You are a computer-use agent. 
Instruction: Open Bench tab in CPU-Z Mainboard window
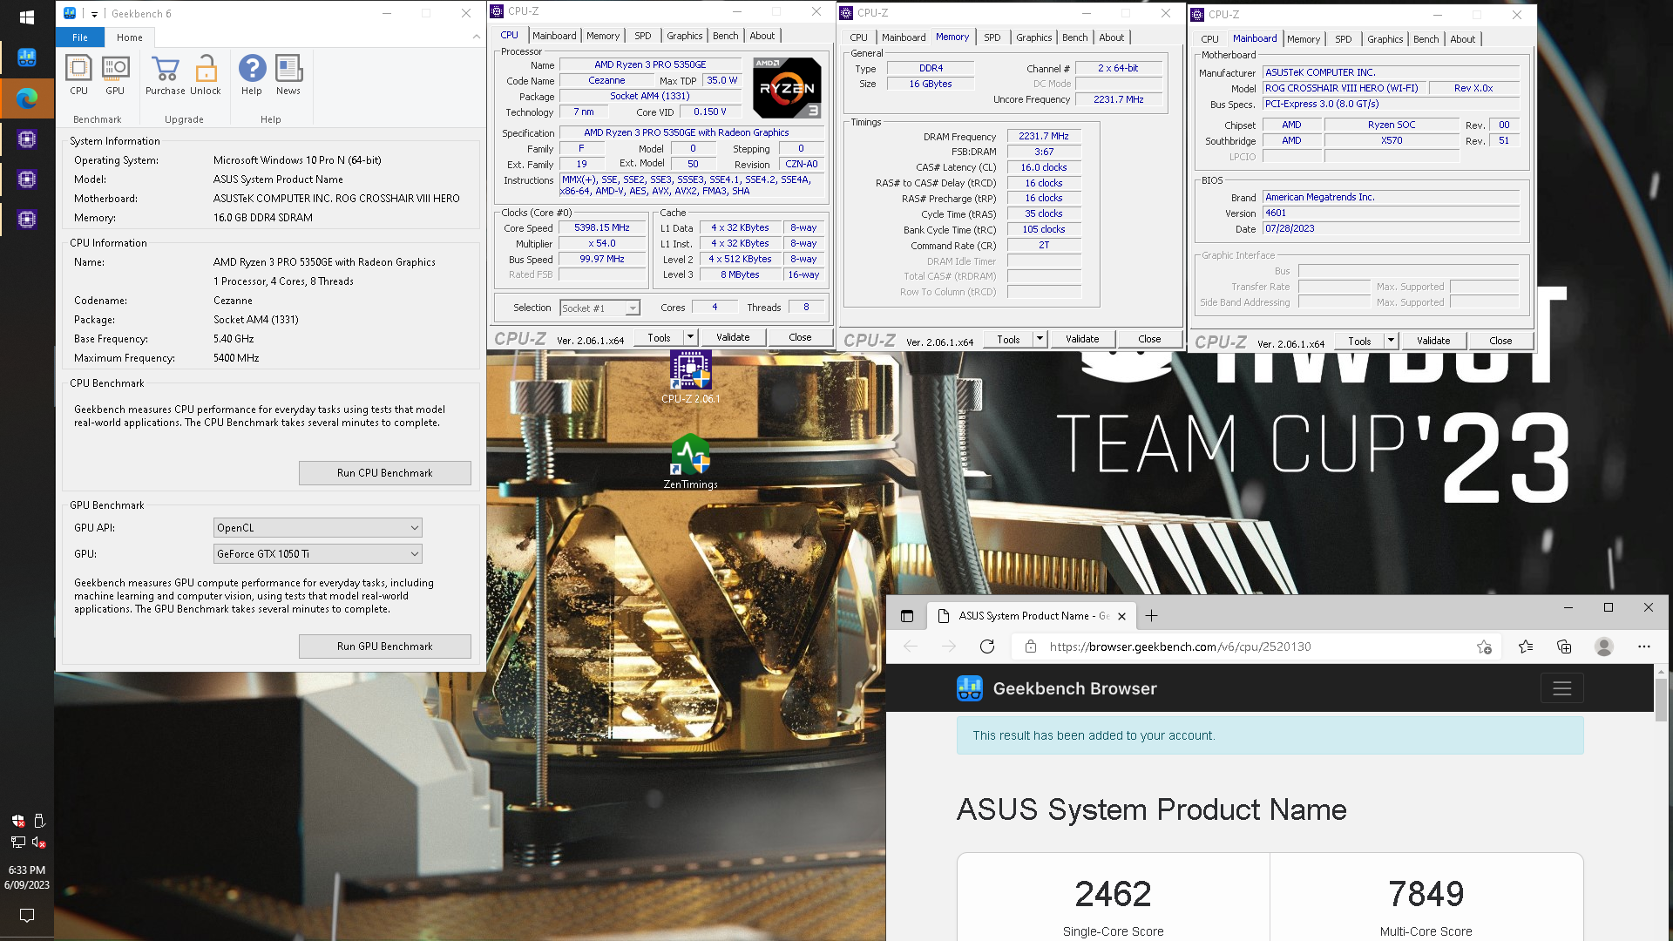coord(1426,39)
